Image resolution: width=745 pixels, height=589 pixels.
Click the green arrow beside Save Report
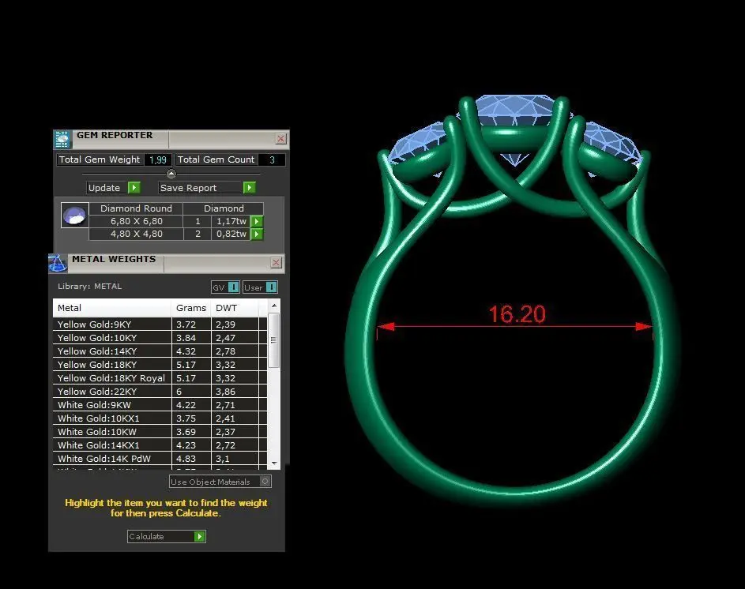tap(249, 188)
